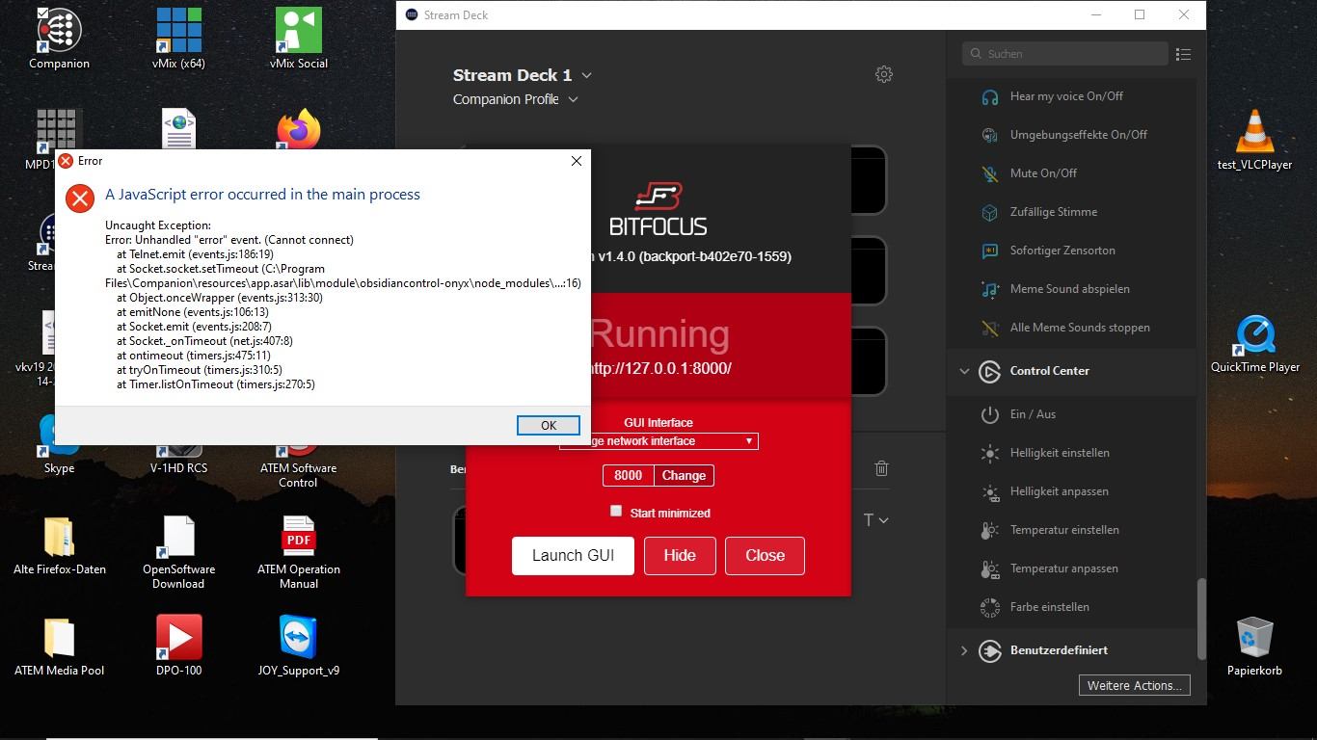Open Stream Deck settings gear
The image size is (1317, 740).
(884, 74)
